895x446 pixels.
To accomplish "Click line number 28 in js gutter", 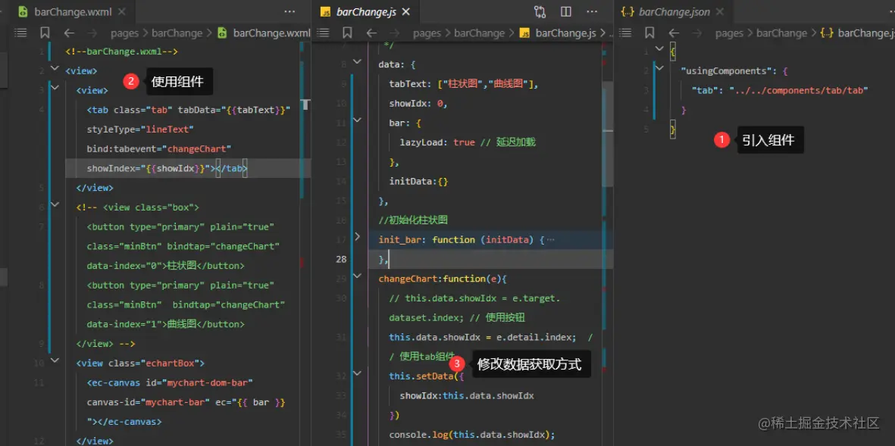I will coord(341,259).
